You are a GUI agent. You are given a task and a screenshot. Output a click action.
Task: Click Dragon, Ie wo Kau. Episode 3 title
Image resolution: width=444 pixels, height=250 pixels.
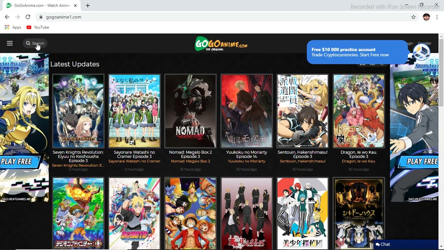(x=359, y=154)
